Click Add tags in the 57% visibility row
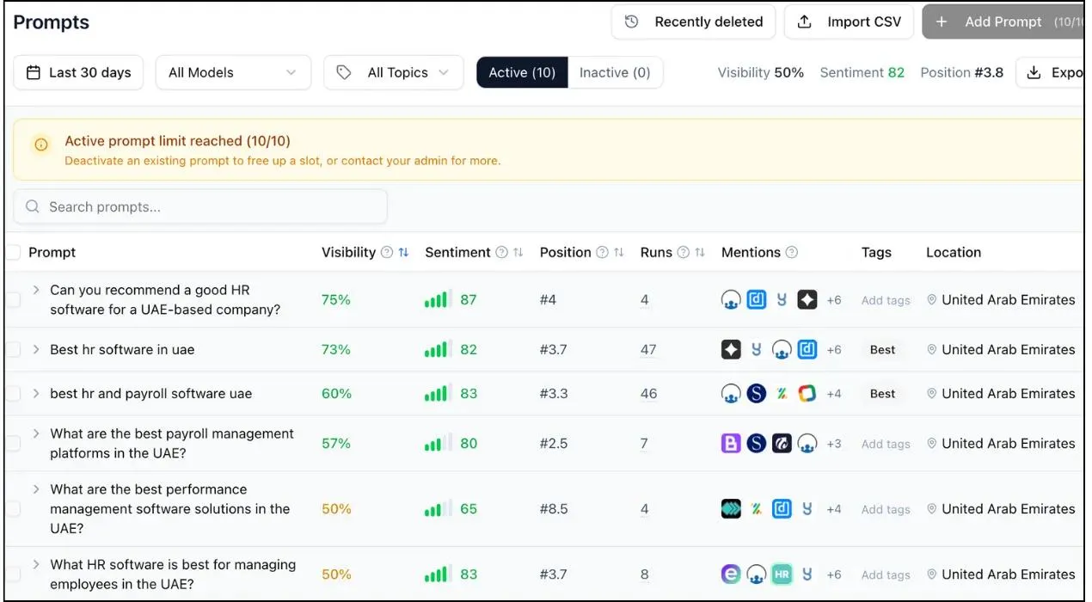 click(886, 444)
